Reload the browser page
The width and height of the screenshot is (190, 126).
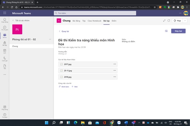click(12, 7)
